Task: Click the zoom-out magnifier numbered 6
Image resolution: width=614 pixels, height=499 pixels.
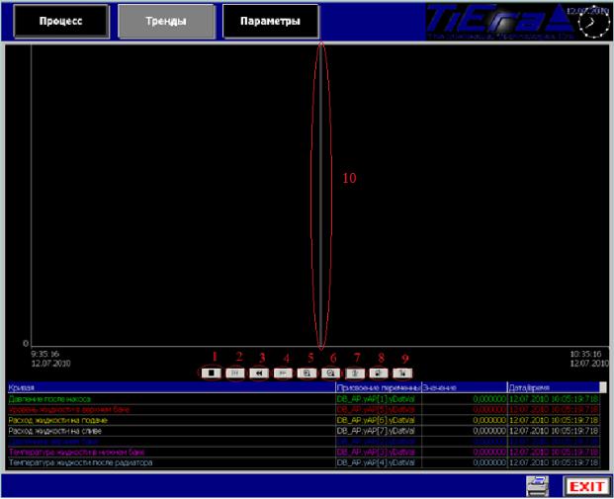Action: coord(330,374)
